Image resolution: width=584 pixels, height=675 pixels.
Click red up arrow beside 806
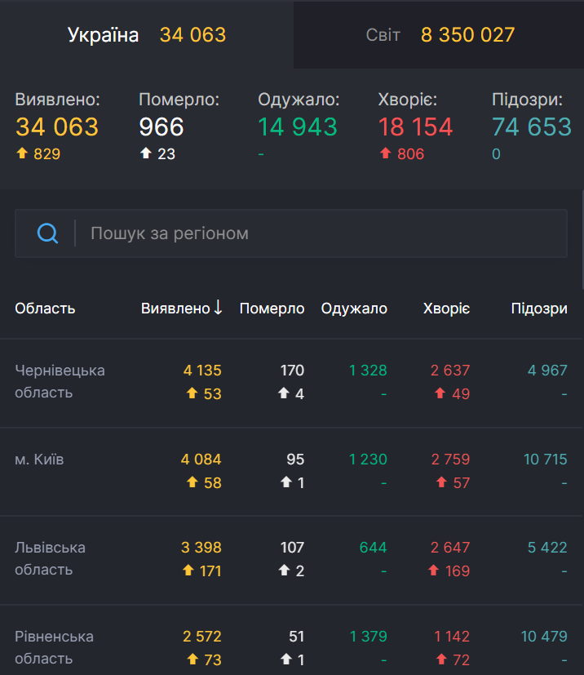coord(386,153)
